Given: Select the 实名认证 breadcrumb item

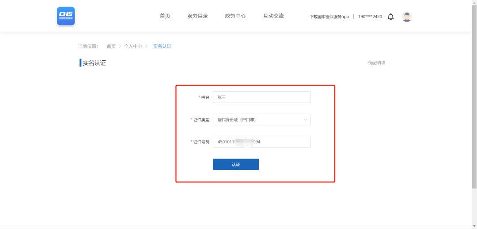Looking at the screenshot, I should 162,46.
